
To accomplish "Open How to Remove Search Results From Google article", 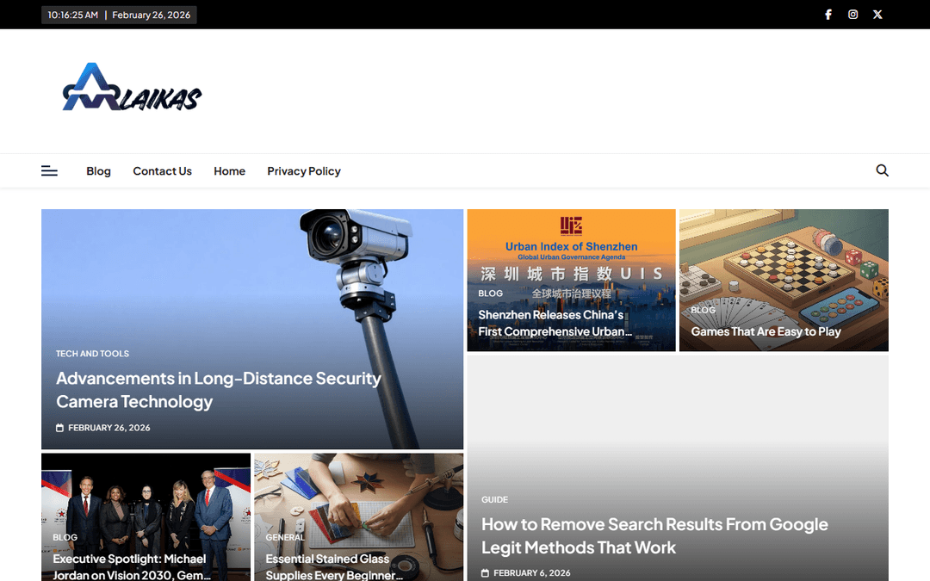I will click(654, 536).
